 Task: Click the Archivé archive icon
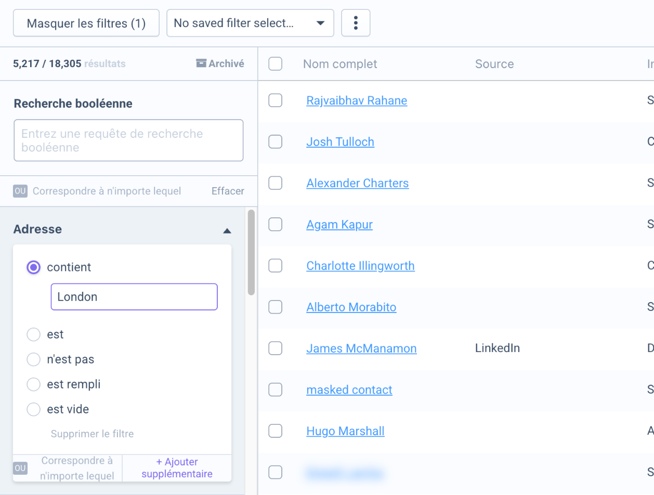201,63
